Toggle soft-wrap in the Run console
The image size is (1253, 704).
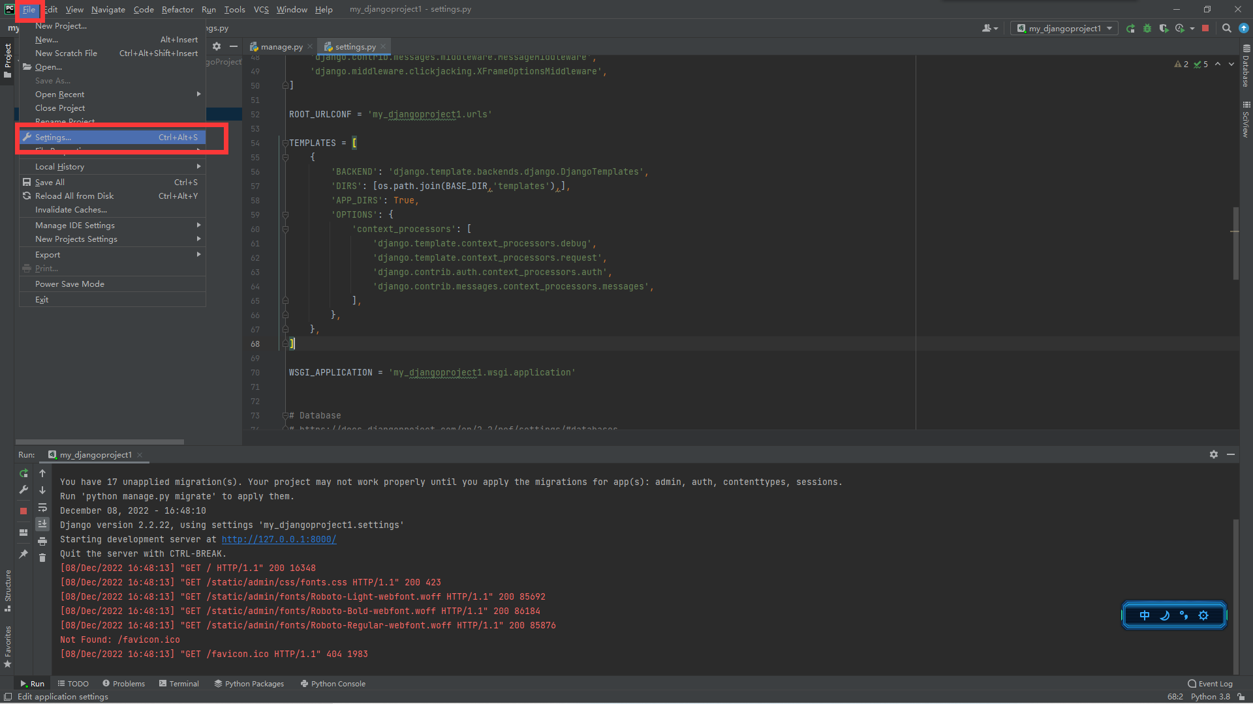click(x=42, y=507)
